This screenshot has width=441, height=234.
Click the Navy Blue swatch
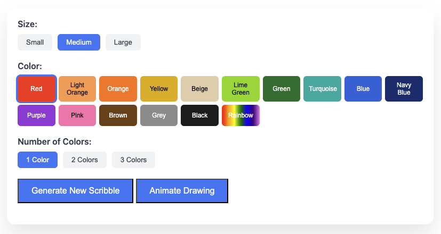(404, 89)
